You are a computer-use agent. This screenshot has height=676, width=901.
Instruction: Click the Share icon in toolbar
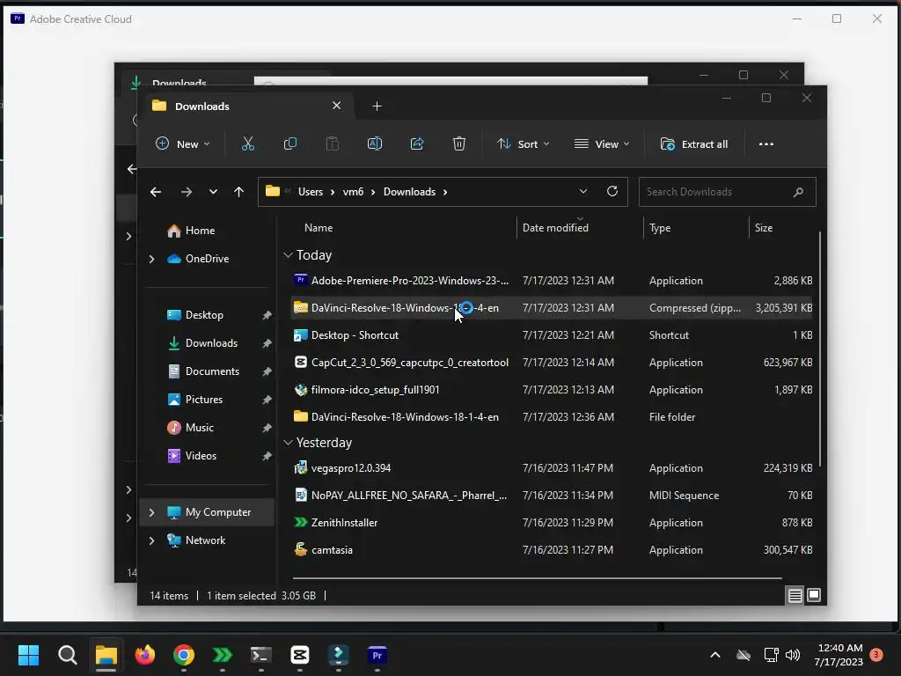[x=416, y=143]
